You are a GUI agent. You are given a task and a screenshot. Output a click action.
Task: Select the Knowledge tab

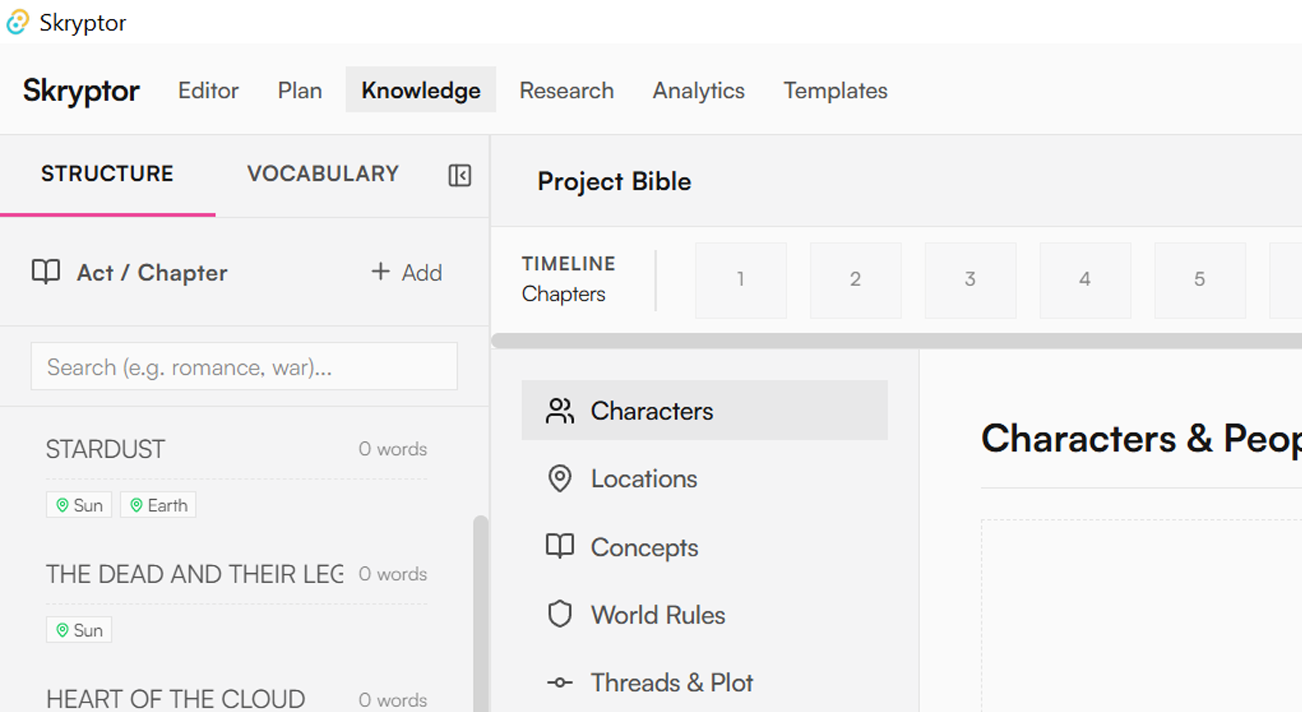[421, 90]
